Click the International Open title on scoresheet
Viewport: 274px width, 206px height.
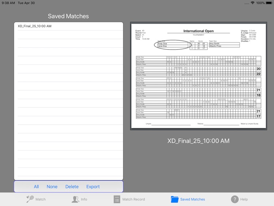(198, 31)
